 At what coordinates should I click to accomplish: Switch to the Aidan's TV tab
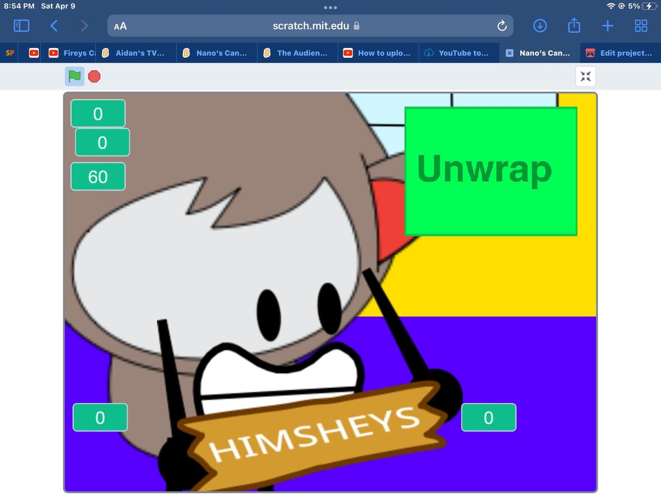tap(136, 53)
